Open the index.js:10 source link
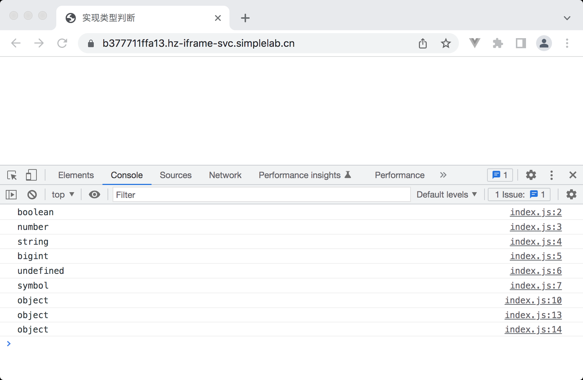Screen dimensions: 583x380 pyautogui.click(x=533, y=300)
